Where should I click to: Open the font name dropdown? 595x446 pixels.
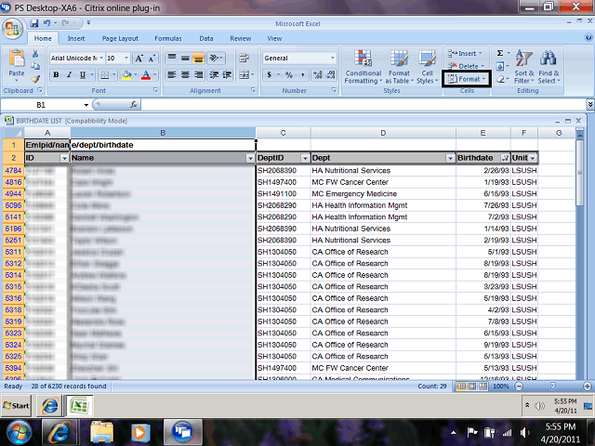[x=101, y=58]
